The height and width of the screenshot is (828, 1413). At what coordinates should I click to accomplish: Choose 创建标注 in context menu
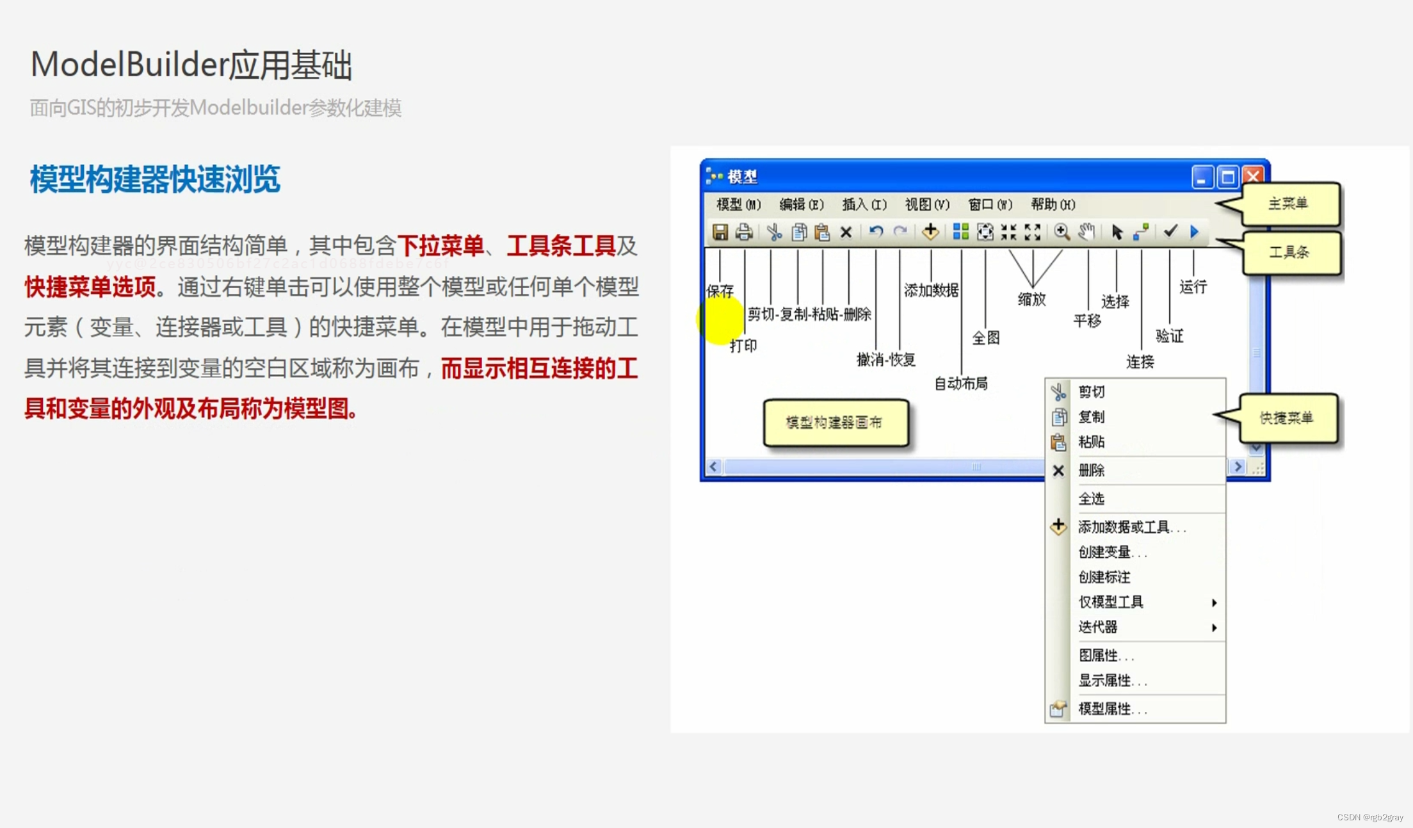tap(1135, 577)
